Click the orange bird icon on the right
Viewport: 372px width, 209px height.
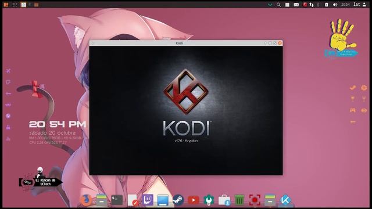[353, 88]
